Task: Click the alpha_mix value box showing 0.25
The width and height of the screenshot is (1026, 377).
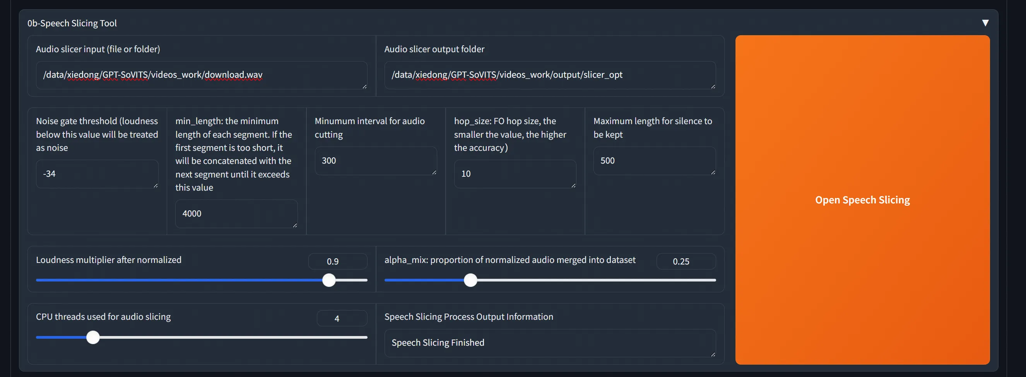Action: click(686, 261)
